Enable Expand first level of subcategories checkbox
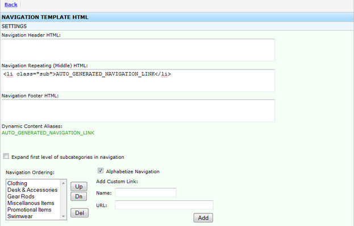The height and width of the screenshot is (226, 354). pos(6,156)
